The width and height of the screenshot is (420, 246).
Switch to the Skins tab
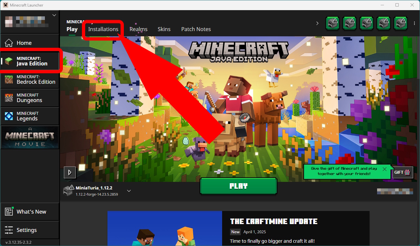(164, 29)
